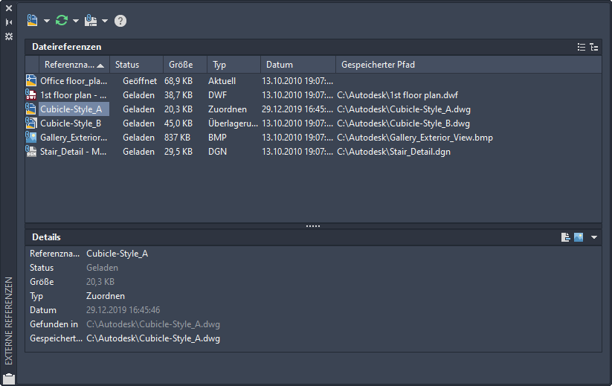
Task: Open palette properties gear icon
Action: [9, 36]
